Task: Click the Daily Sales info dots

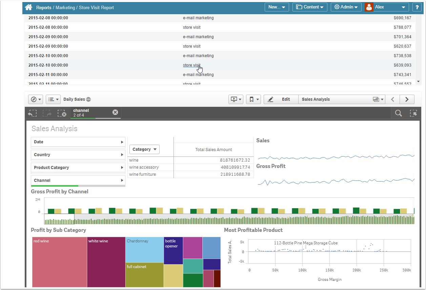Action: click(88, 99)
